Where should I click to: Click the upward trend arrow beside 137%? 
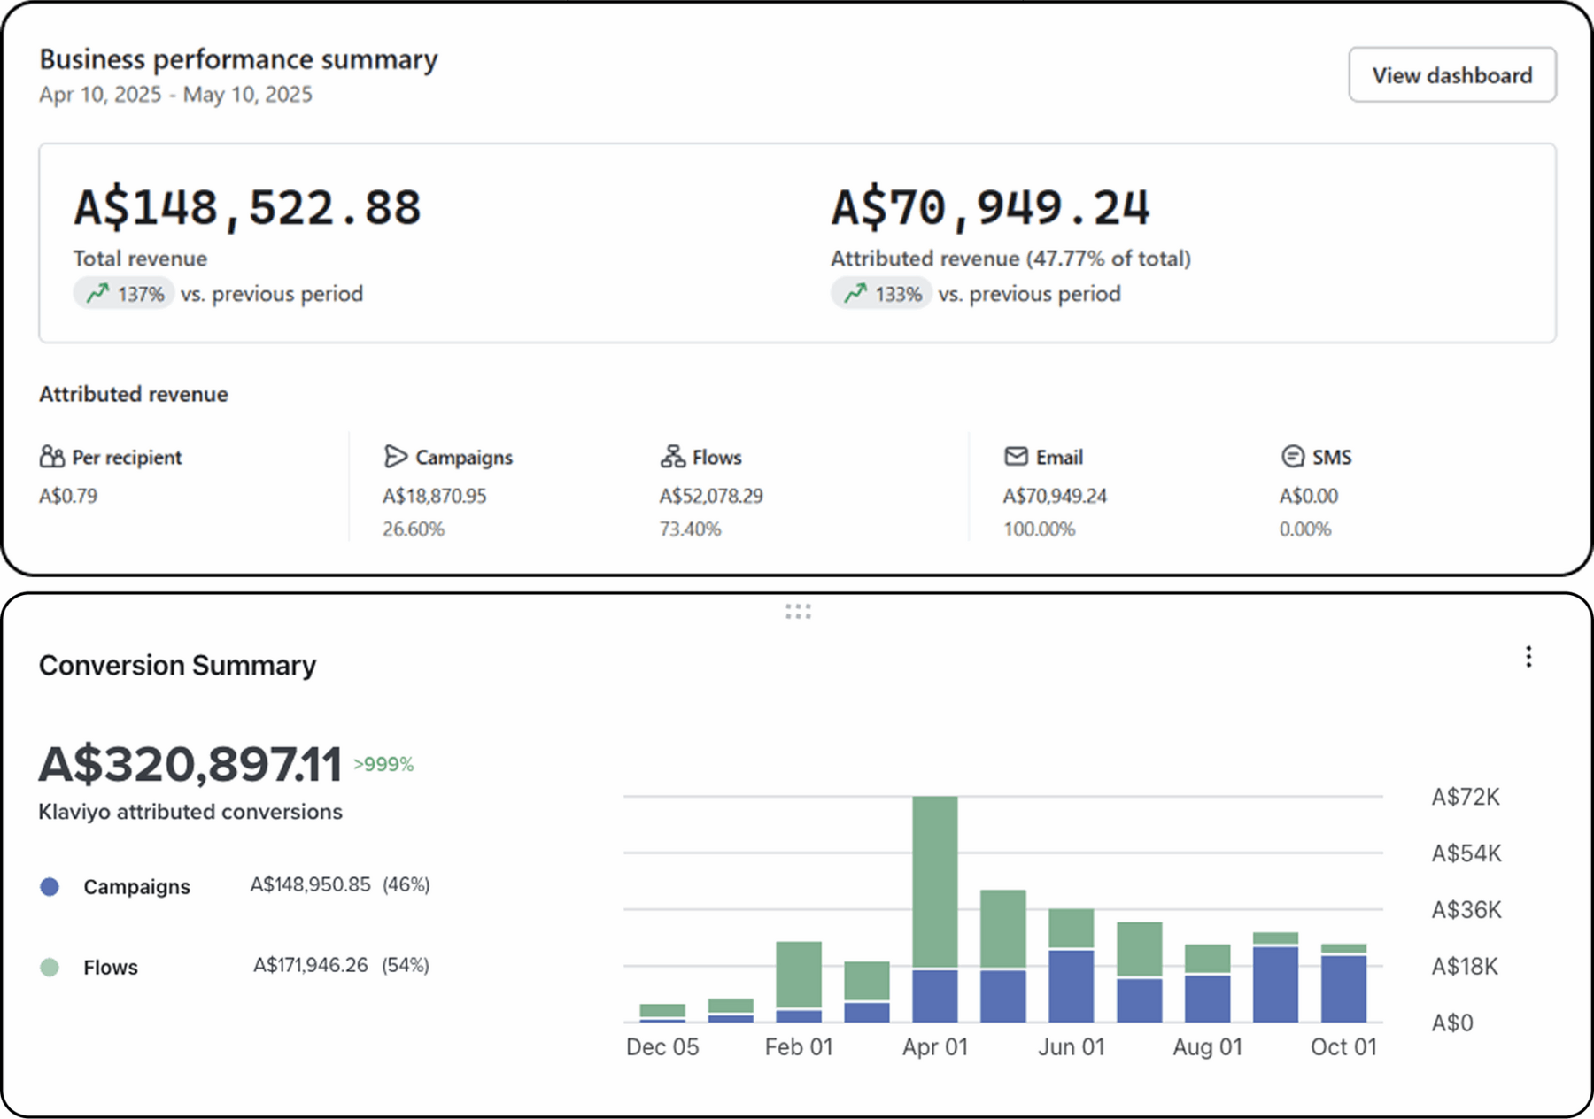(97, 293)
